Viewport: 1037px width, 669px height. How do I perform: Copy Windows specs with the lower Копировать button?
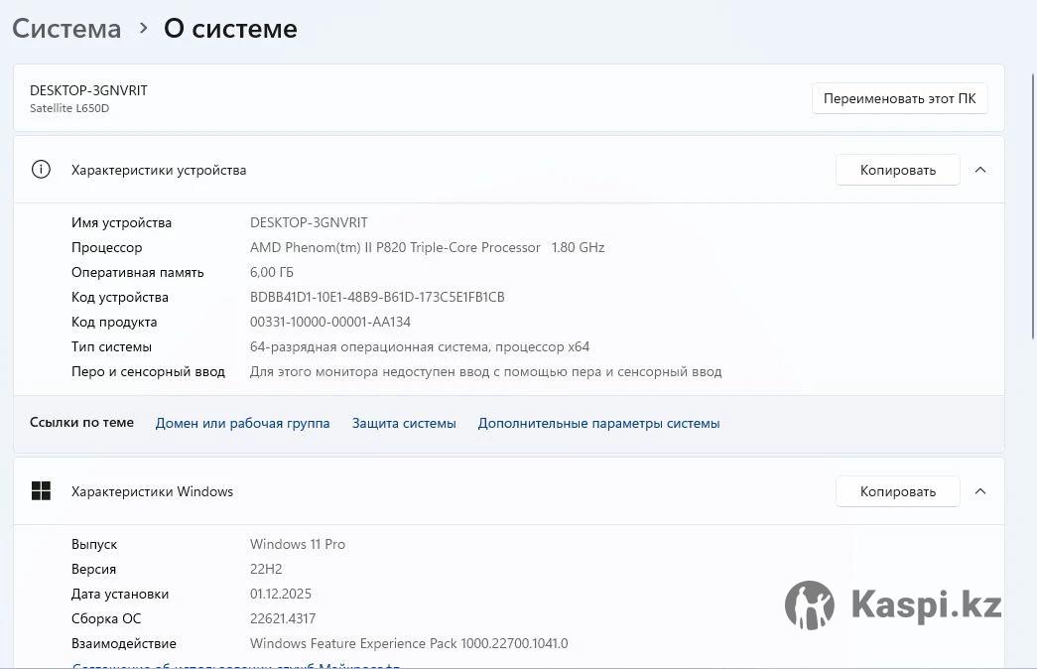[x=897, y=491]
